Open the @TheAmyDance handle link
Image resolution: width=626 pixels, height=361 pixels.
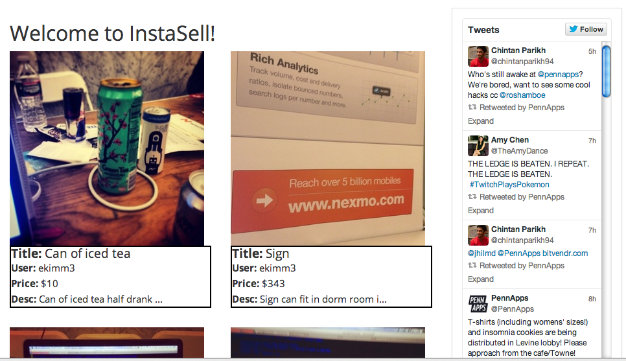519,151
